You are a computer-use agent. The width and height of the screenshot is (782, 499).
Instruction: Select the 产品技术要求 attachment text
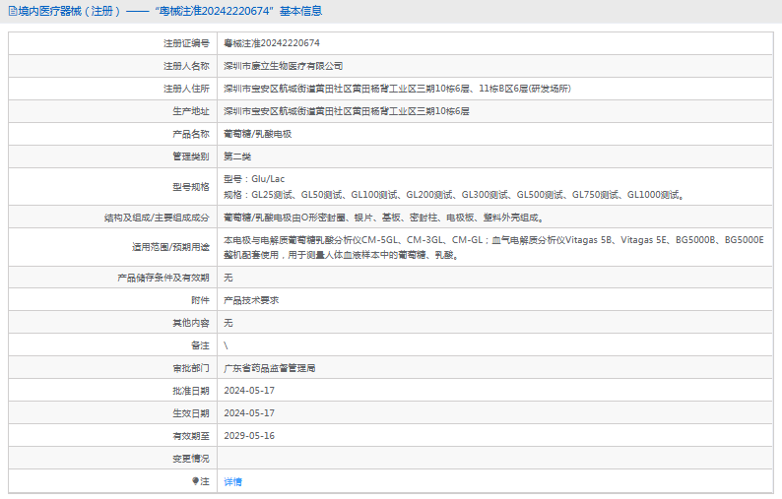pyautogui.click(x=251, y=300)
